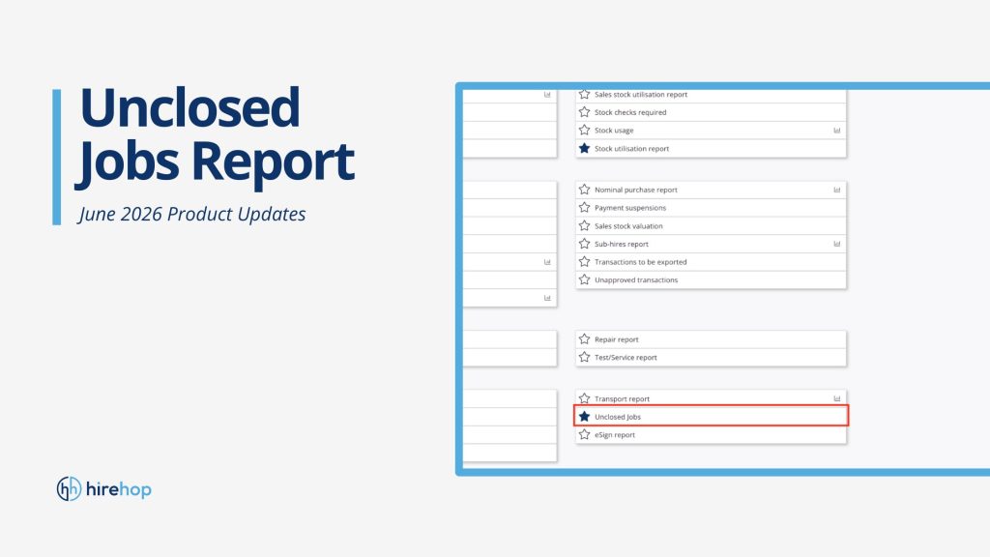The height and width of the screenshot is (557, 990).
Task: Click the HireHop logo
Action: [x=104, y=488]
